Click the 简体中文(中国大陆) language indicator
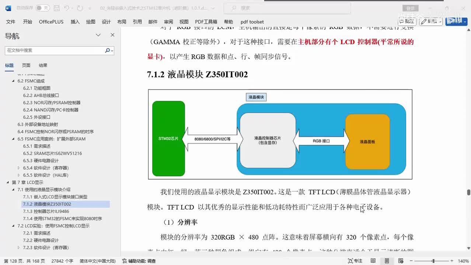This screenshot has width=471, height=265. click(x=98, y=261)
